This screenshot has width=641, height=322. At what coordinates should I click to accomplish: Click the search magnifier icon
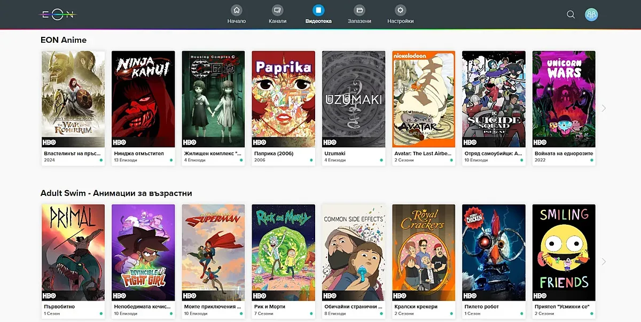click(x=570, y=14)
